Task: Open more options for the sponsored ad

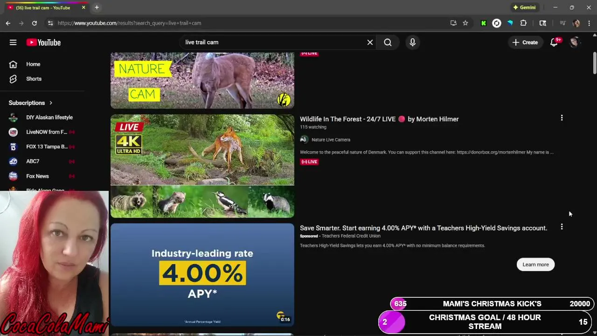Action: 562,227
